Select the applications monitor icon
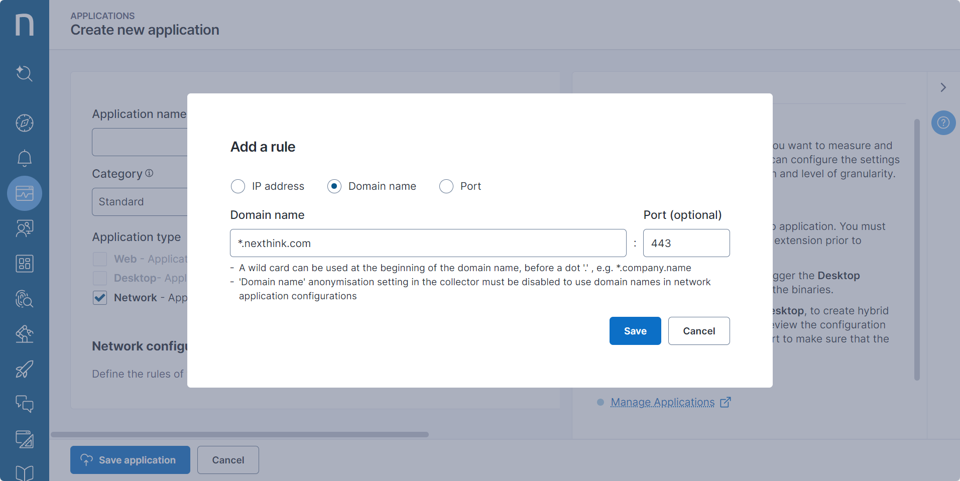This screenshot has height=481, width=960. pos(24,193)
